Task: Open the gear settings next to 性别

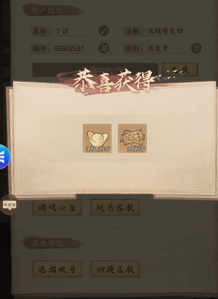Action: tap(196, 48)
